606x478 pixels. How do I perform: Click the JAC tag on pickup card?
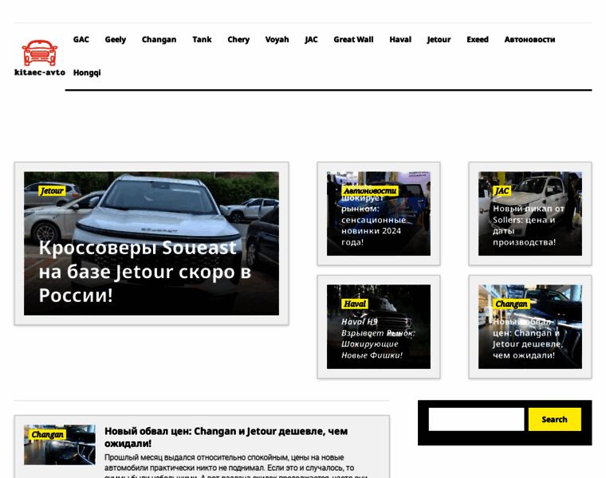[502, 190]
